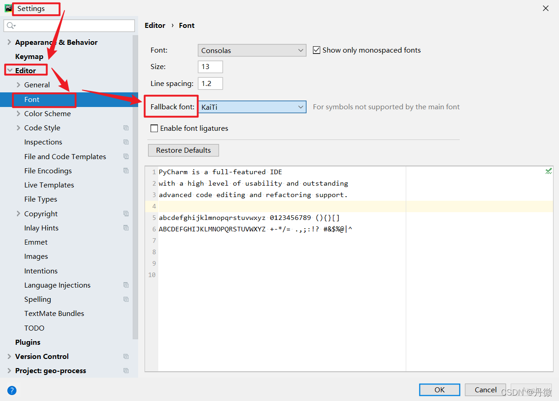Click project-level icon beside Language Injections

tap(126, 285)
